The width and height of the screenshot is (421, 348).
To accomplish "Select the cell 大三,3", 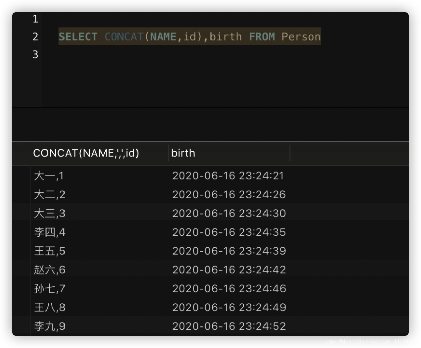I will [50, 213].
